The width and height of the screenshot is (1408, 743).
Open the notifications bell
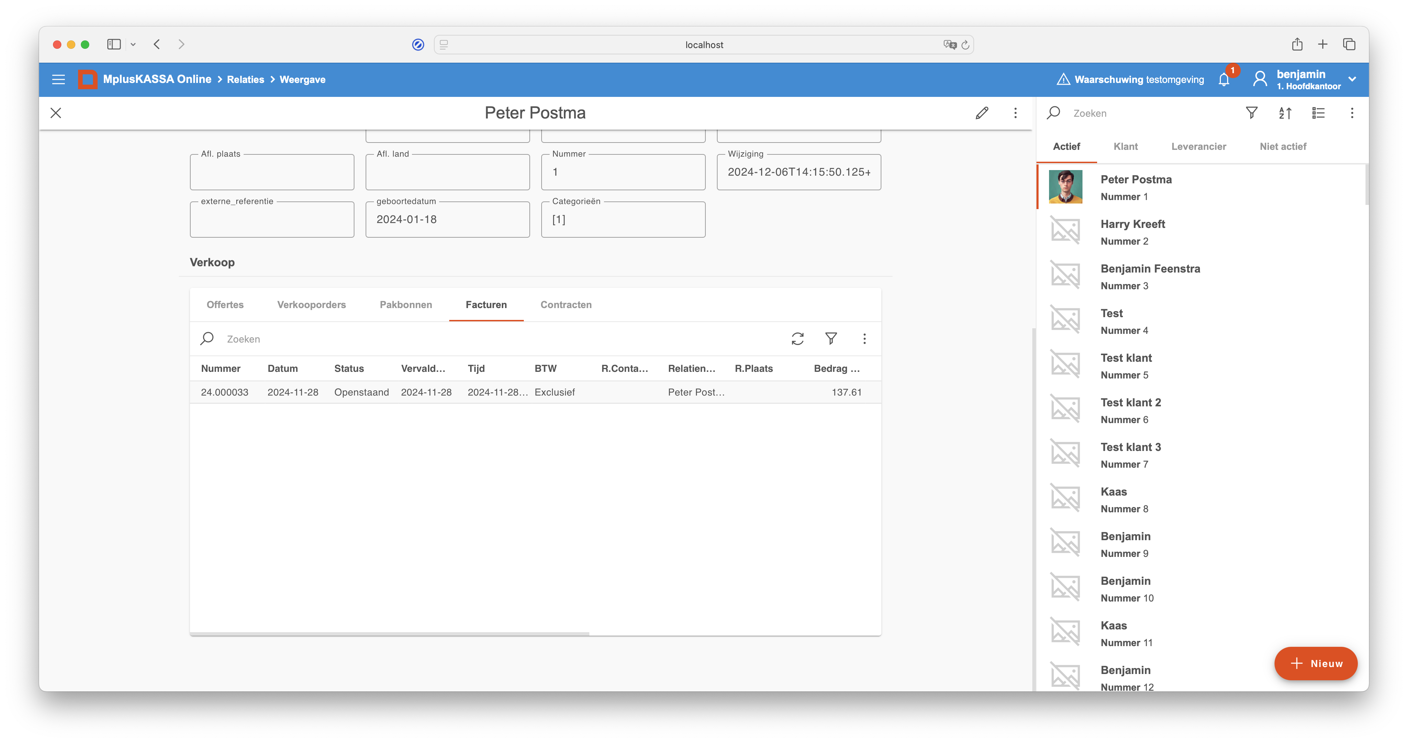(x=1224, y=80)
